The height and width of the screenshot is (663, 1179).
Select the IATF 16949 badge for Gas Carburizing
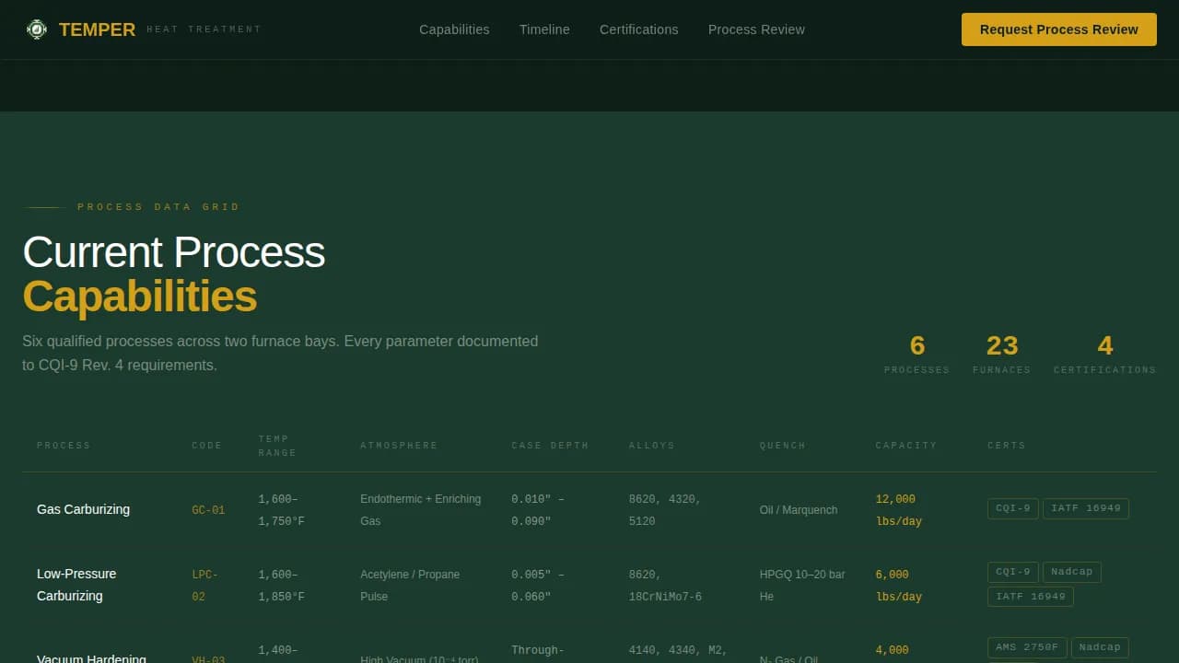1086,507
